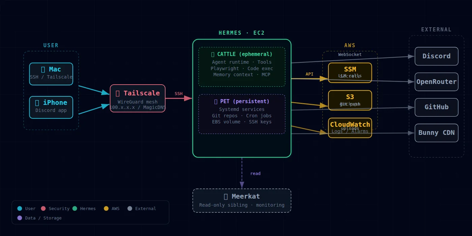
Task: Click the Data / Storage color dot
Action: point(20,218)
